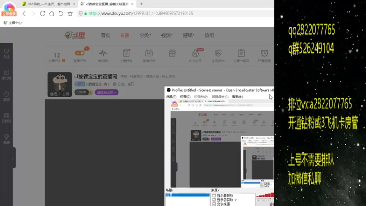This screenshot has height=206, width=366.
Task: Check the unchecked 显示器获取 source checkbox
Action: (214, 195)
